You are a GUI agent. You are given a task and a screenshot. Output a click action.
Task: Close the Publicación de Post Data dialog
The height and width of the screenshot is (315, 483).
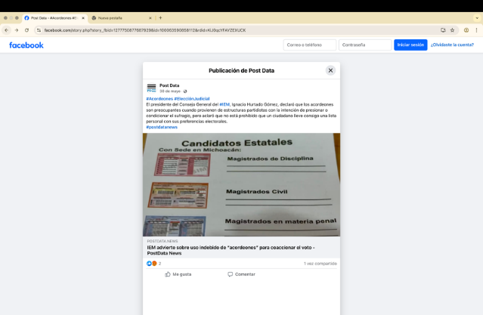(x=330, y=70)
